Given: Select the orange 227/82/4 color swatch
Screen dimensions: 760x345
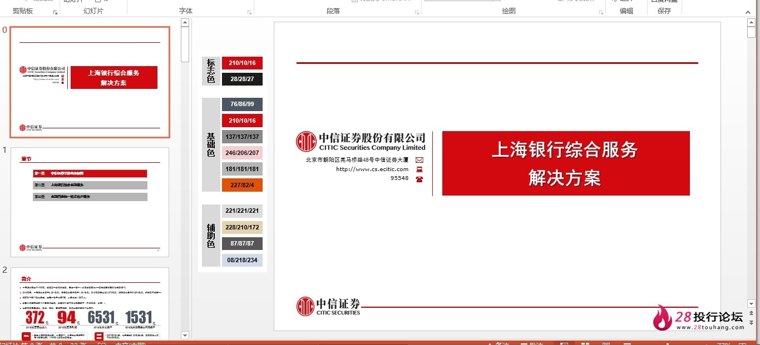Looking at the screenshot, I should (x=242, y=185).
